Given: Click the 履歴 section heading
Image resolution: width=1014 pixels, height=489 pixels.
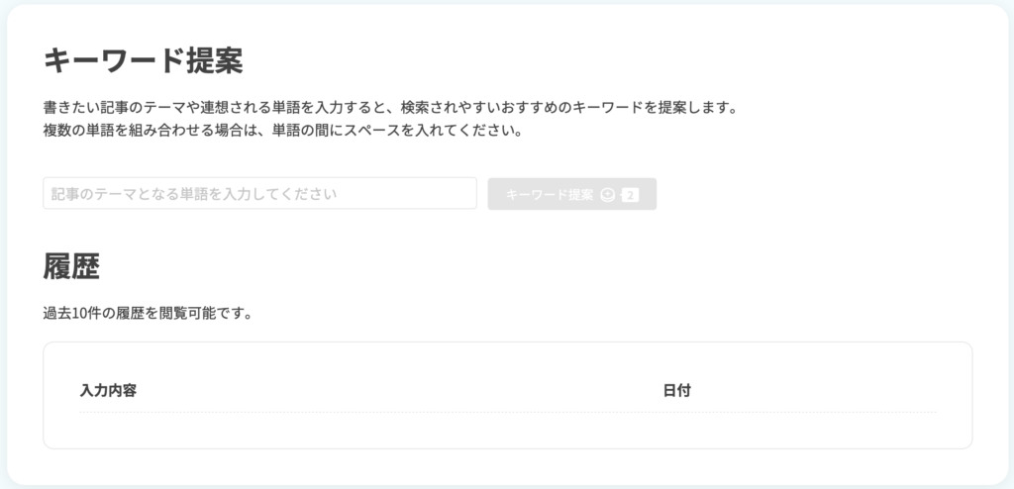Looking at the screenshot, I should 71,266.
